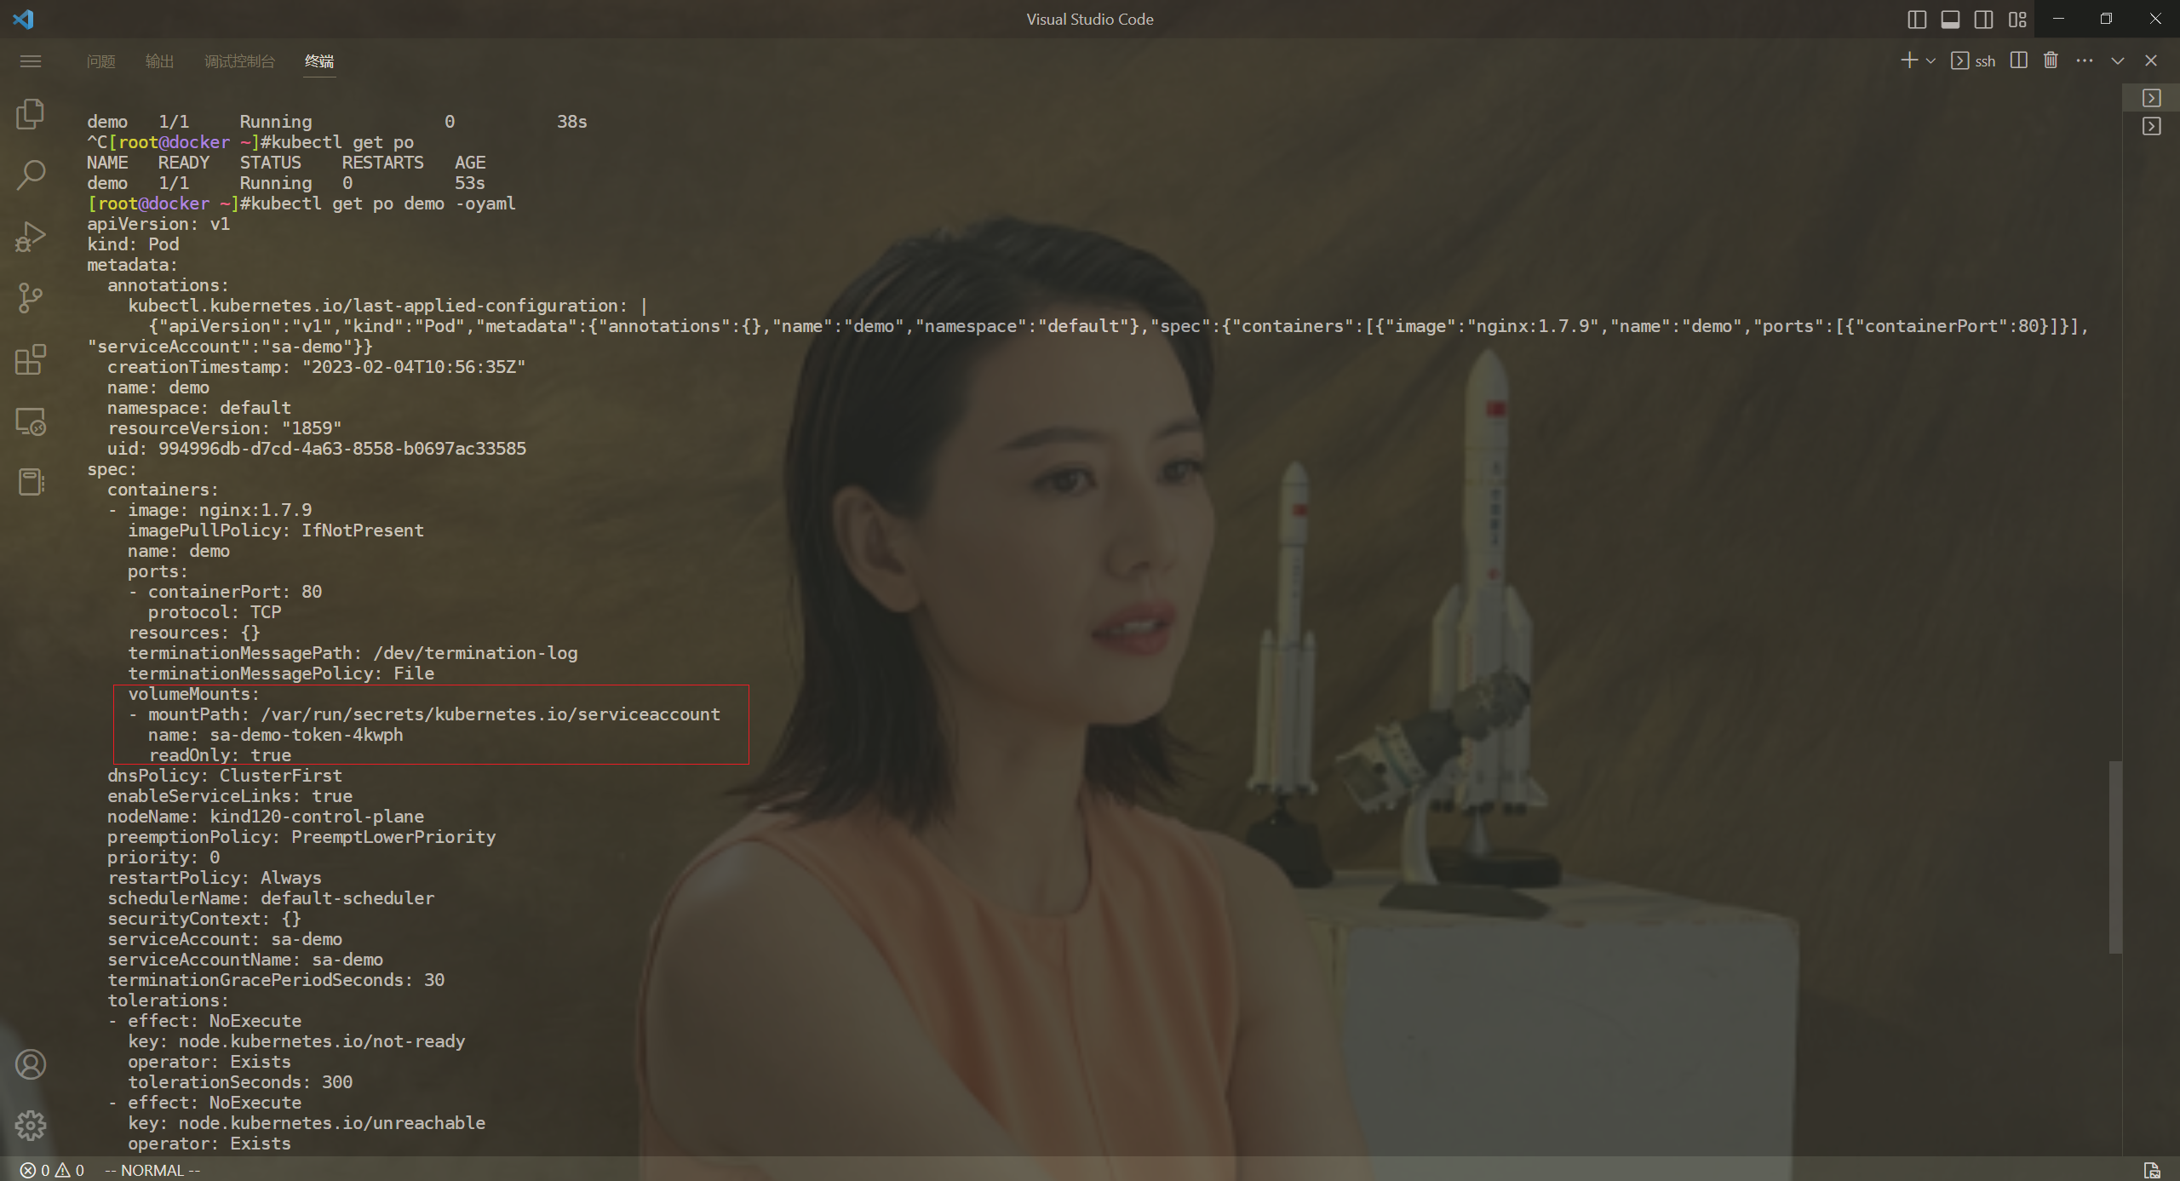Click 'nodeName: kind120-control-plane' line
The width and height of the screenshot is (2180, 1181).
(266, 817)
